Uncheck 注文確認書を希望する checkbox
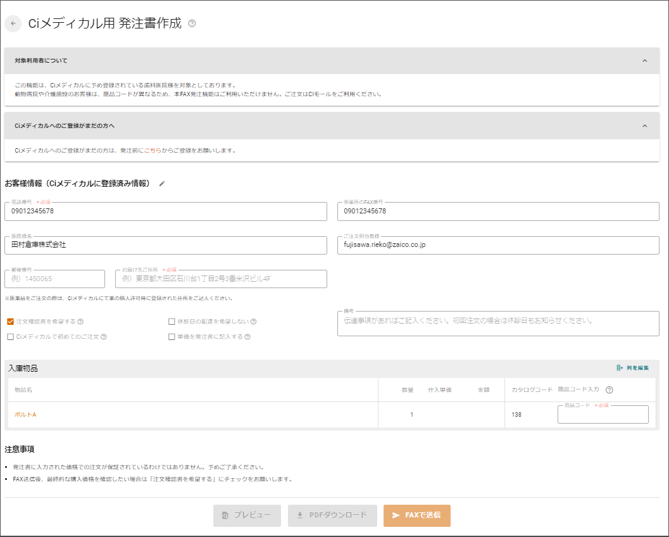 tap(11, 322)
